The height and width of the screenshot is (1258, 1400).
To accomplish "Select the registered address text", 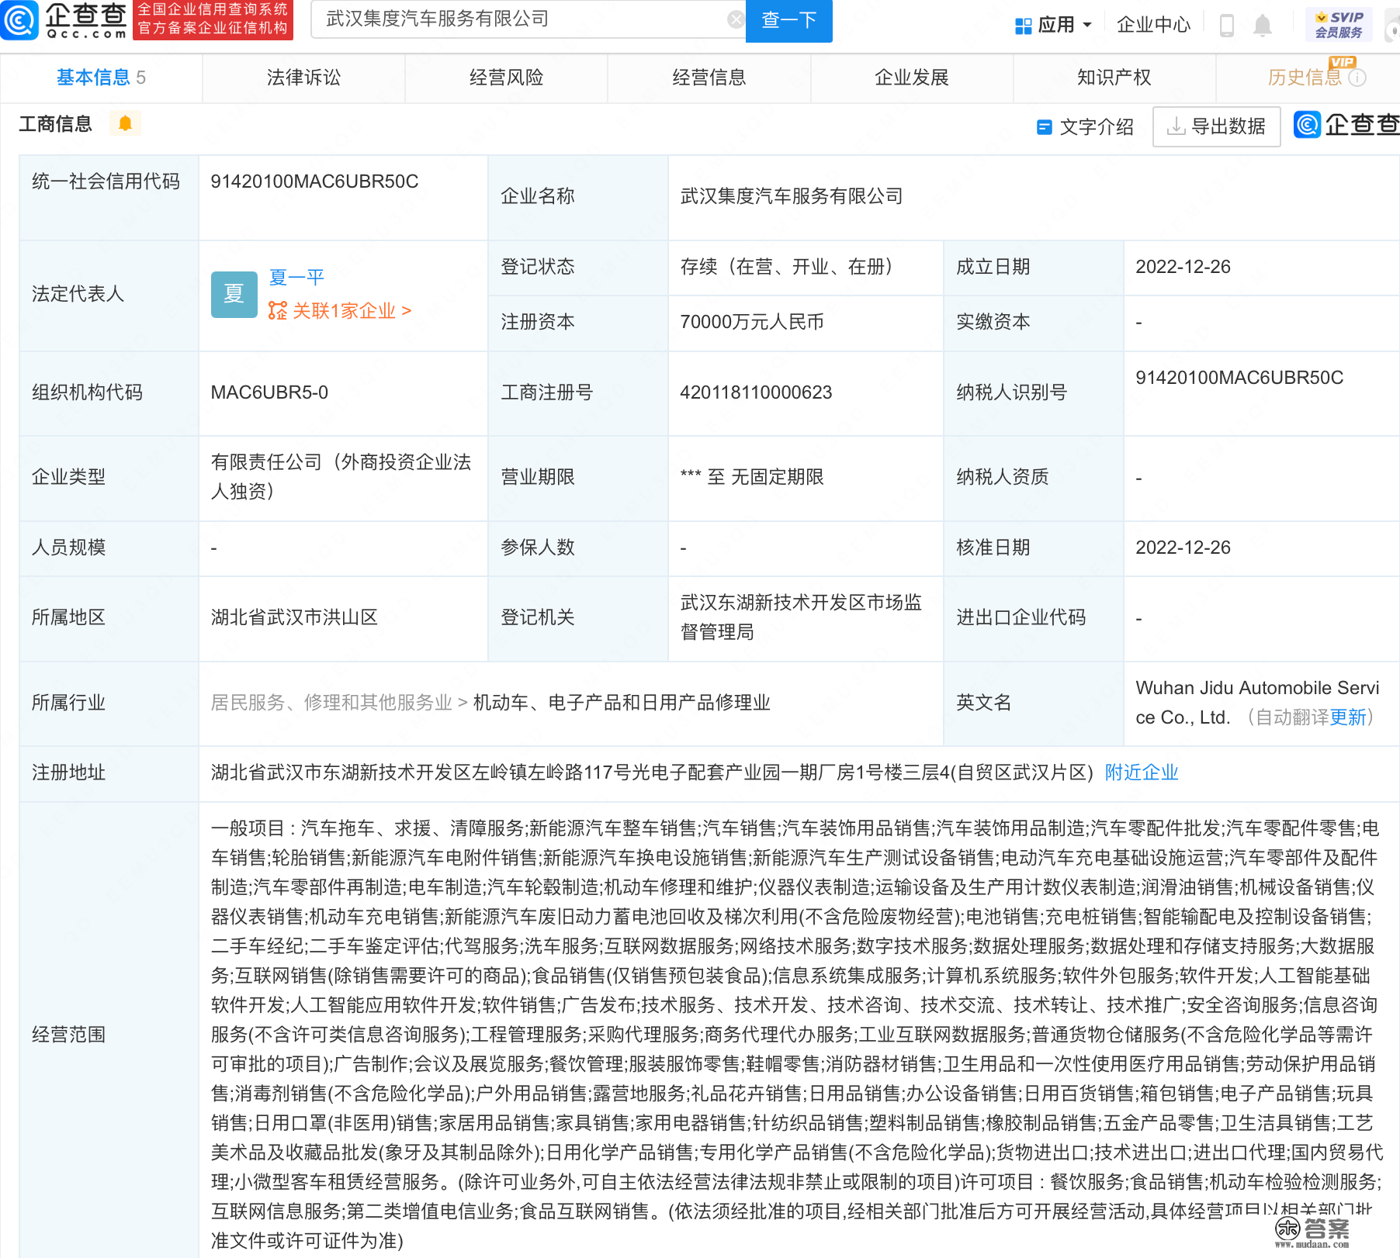I will (x=652, y=772).
